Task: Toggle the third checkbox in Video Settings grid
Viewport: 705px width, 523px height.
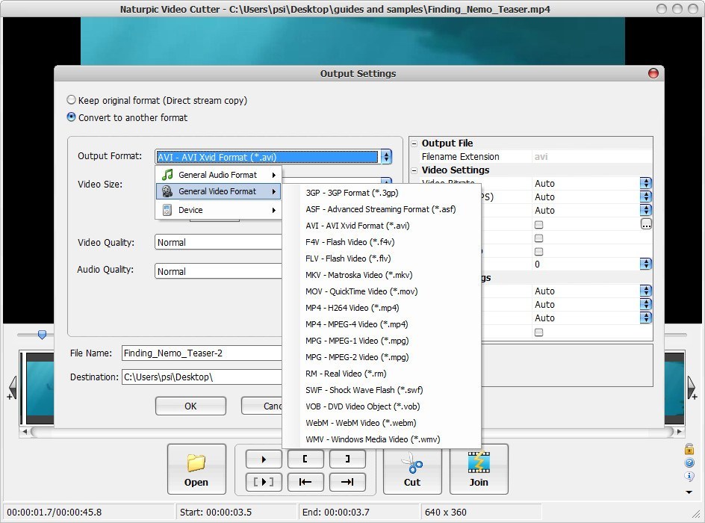Action: [538, 251]
